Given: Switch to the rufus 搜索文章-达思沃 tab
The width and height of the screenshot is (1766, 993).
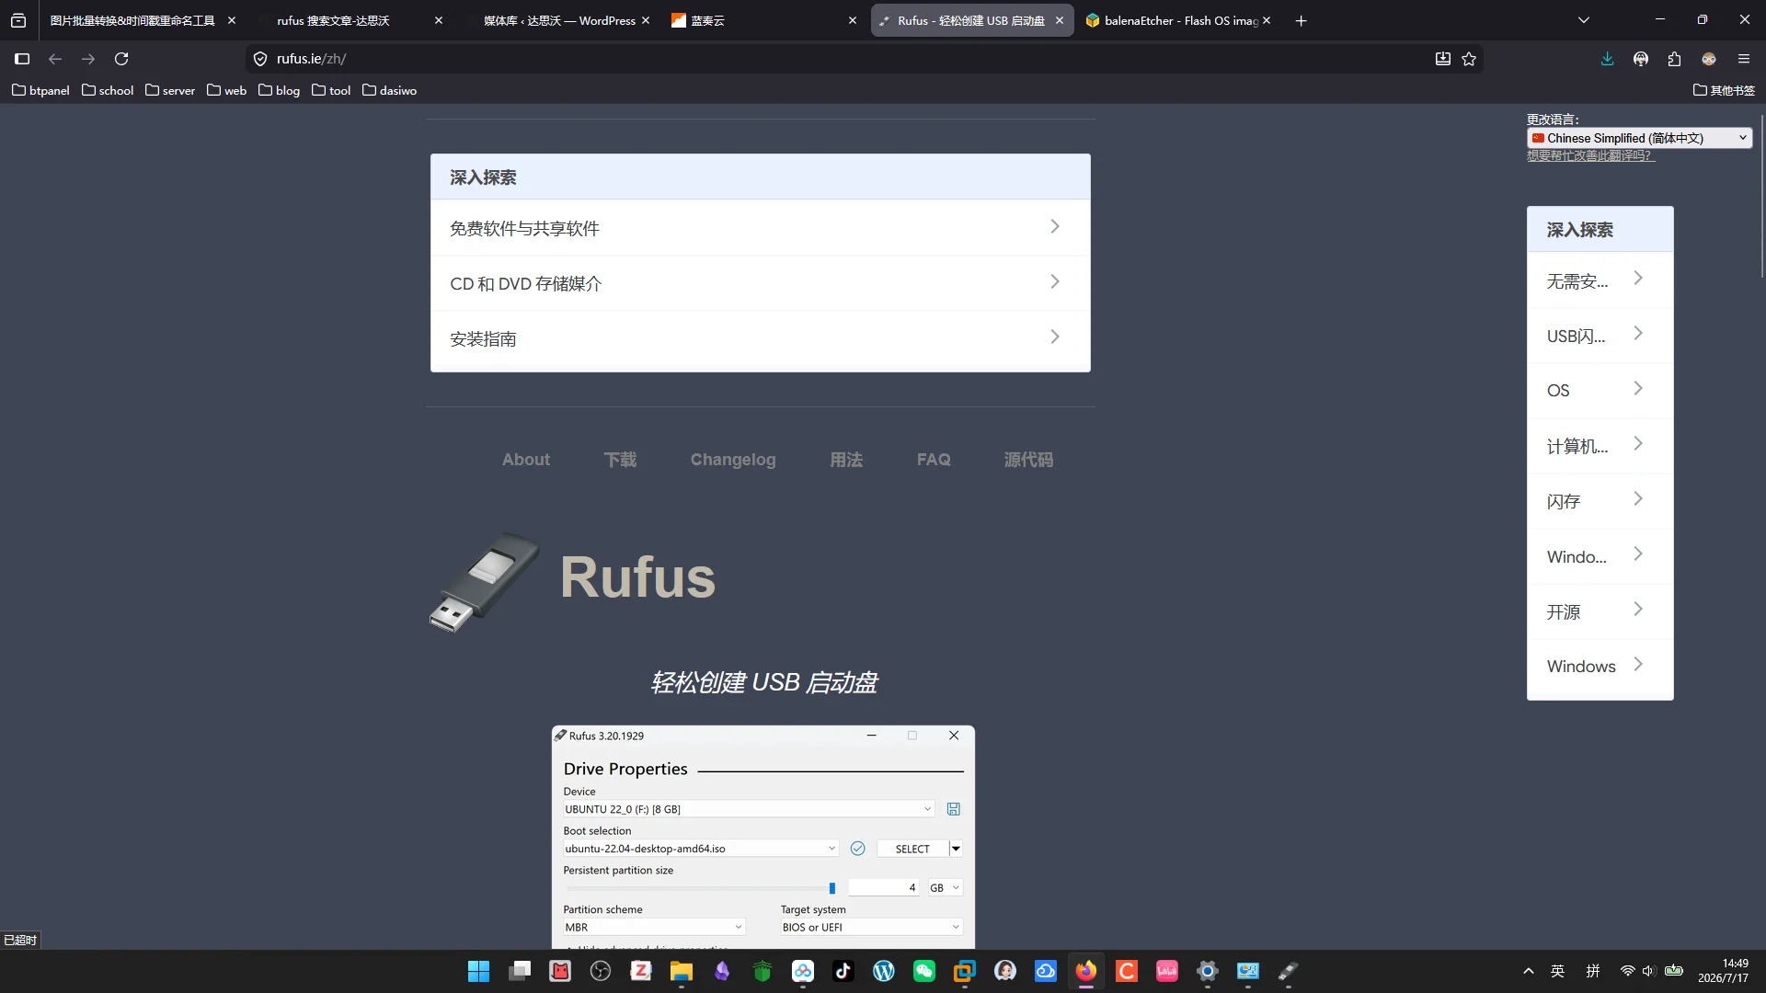Looking at the screenshot, I should click(x=334, y=20).
